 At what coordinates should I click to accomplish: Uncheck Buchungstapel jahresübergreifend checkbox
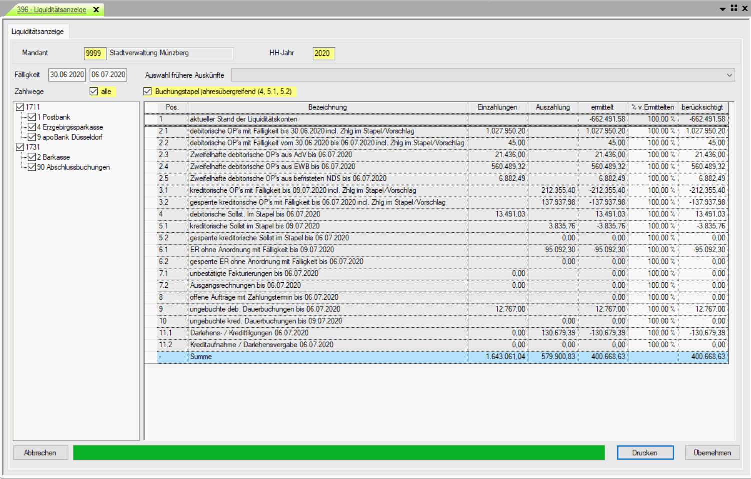click(x=147, y=91)
